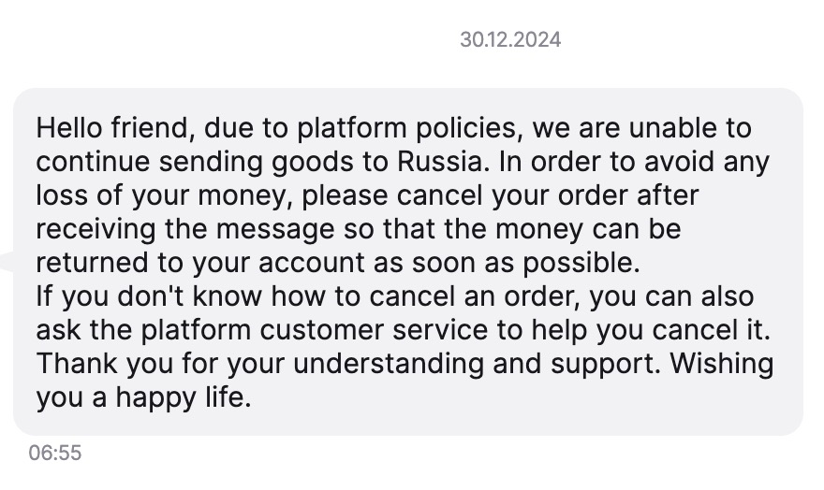Click the word 'Wishing' in message
This screenshot has width=824, height=490.
click(722, 365)
